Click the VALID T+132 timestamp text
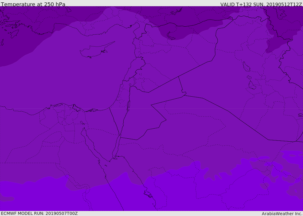 click(x=261, y=4)
